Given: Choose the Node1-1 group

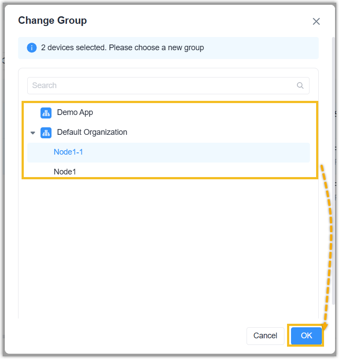Looking at the screenshot, I should tap(68, 152).
